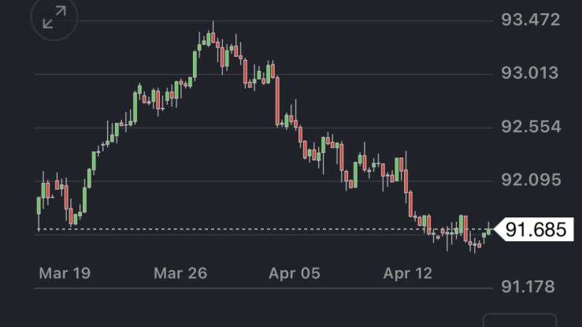Click the long red candle dropping below 93.013
The height and width of the screenshot is (327, 582).
point(276,100)
